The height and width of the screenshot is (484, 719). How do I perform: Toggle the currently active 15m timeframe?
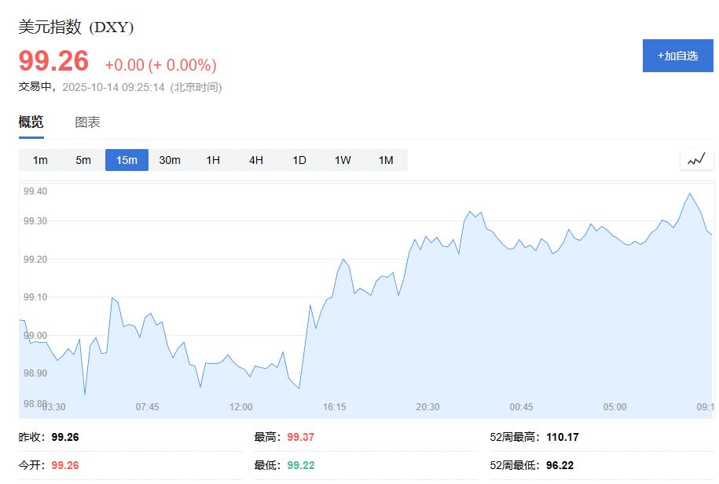127,159
